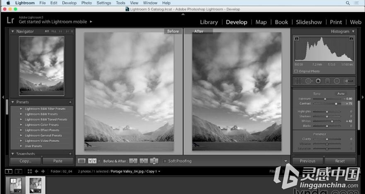Go back with the filmstrip left arrow
Image resolution: width=365 pixels, height=194 pixels.
coord(36,172)
